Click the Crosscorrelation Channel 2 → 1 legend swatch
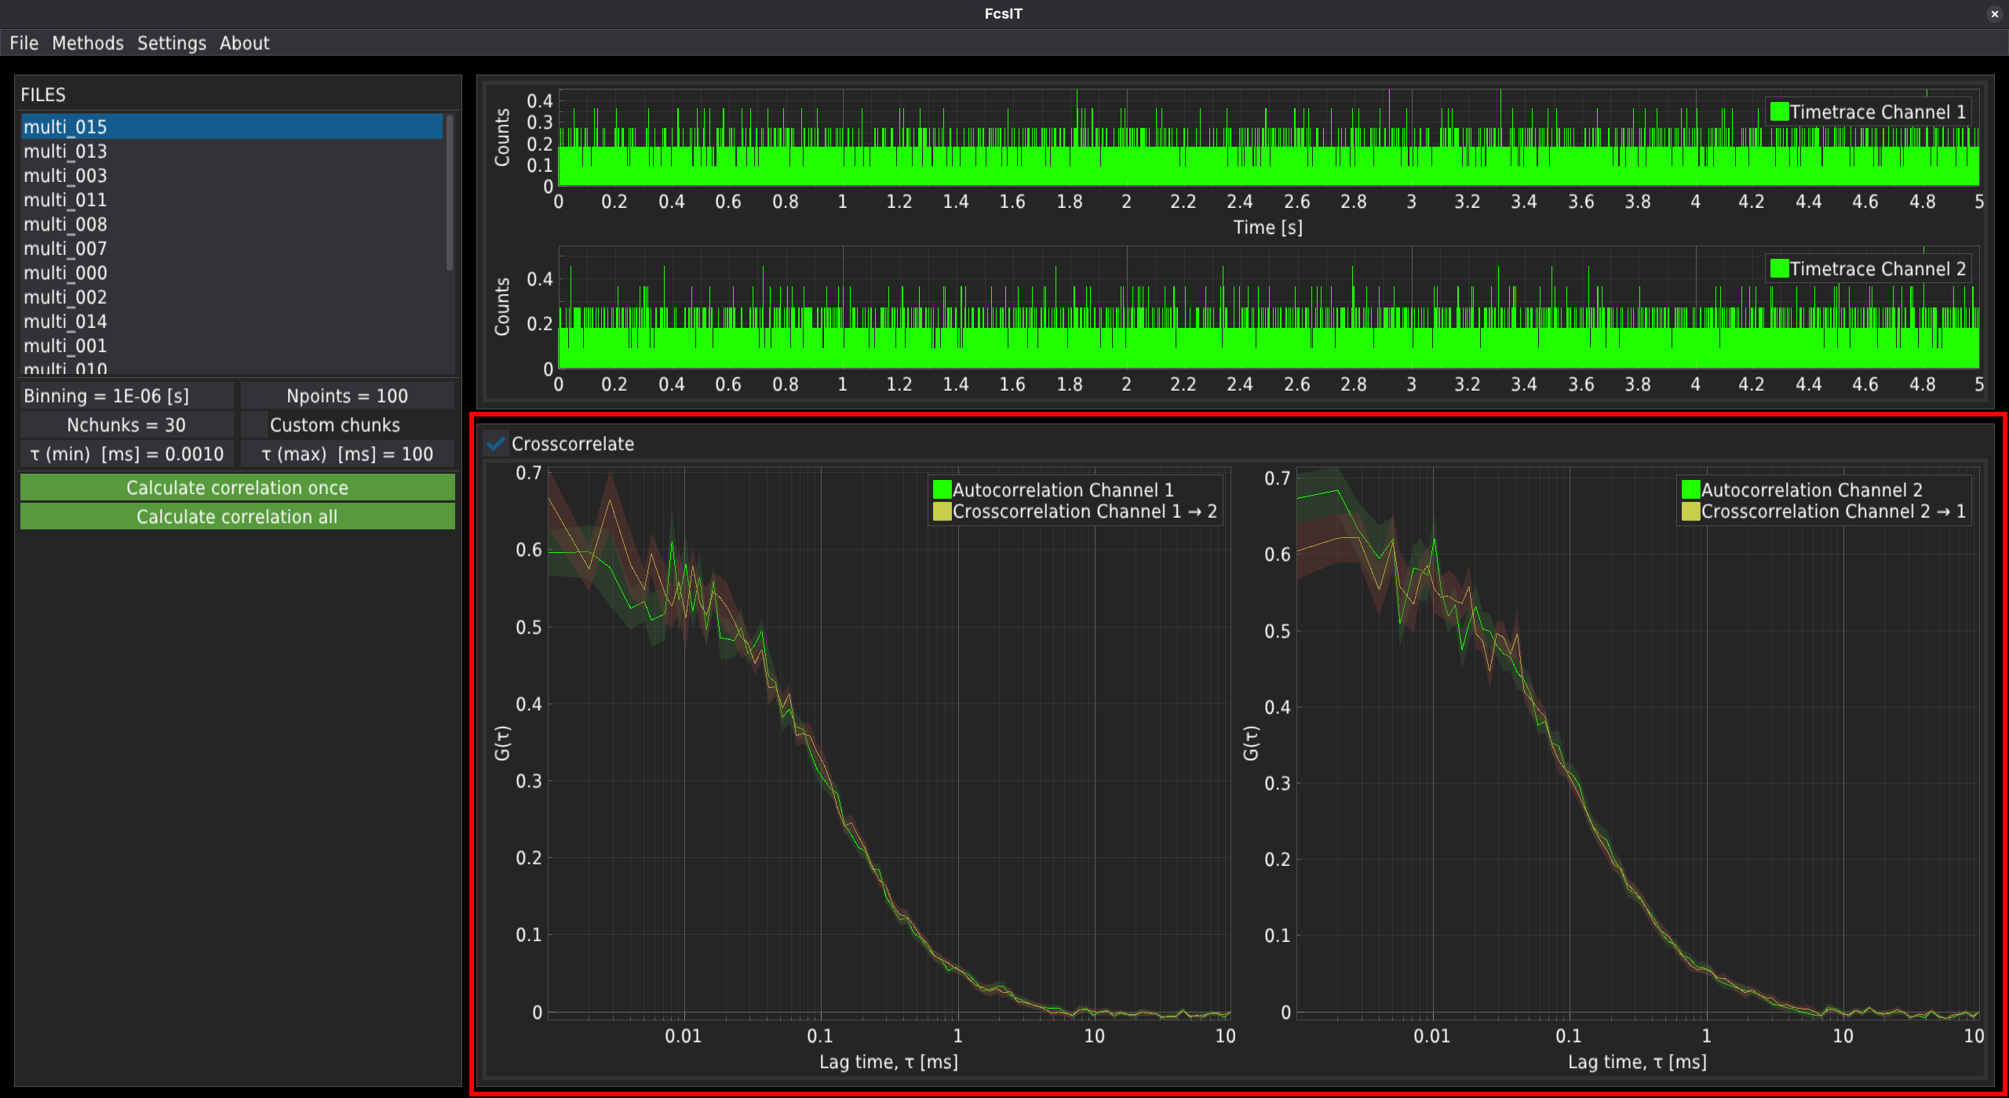The width and height of the screenshot is (2009, 1098). tap(1690, 511)
